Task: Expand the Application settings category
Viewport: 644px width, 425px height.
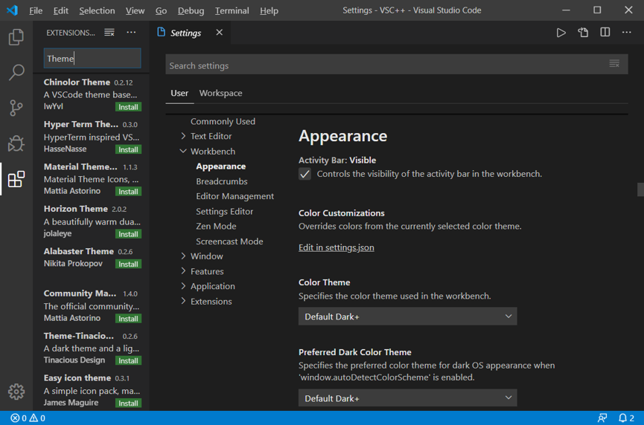Action: (183, 286)
